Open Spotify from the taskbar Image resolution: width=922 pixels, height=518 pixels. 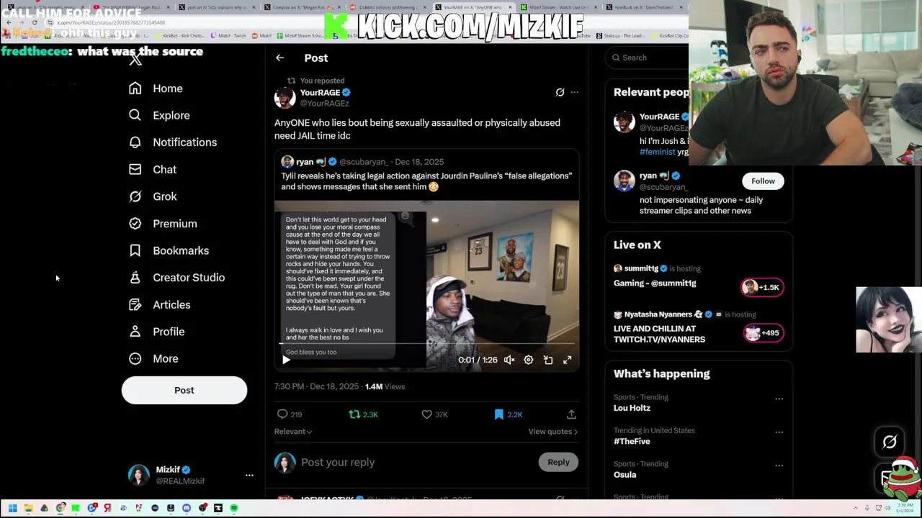tap(234, 508)
